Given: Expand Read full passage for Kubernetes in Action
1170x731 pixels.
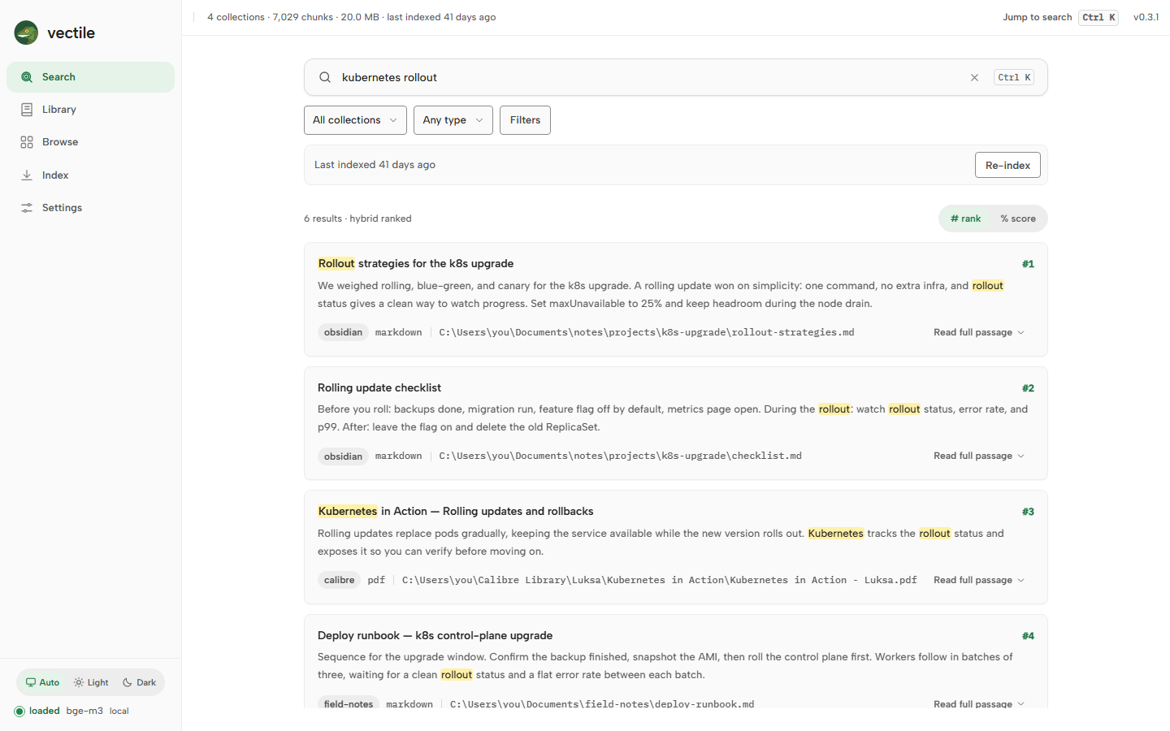Looking at the screenshot, I should [979, 580].
